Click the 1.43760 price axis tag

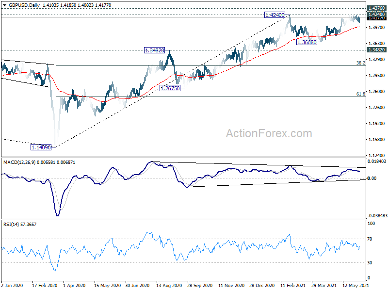click(376, 8)
